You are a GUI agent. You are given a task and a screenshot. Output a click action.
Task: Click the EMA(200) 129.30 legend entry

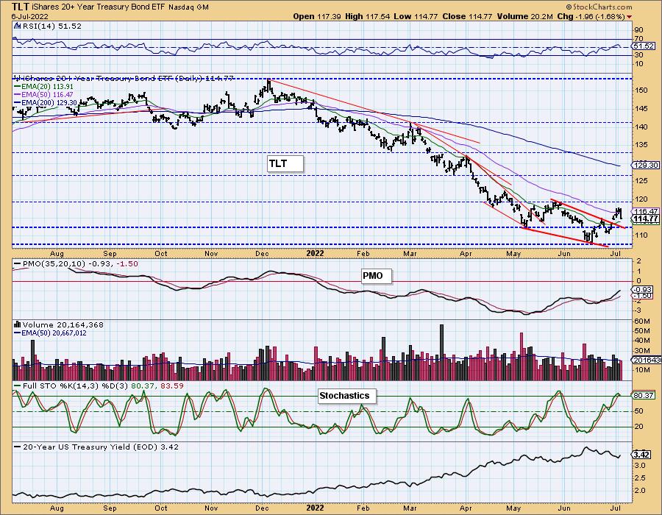point(45,102)
